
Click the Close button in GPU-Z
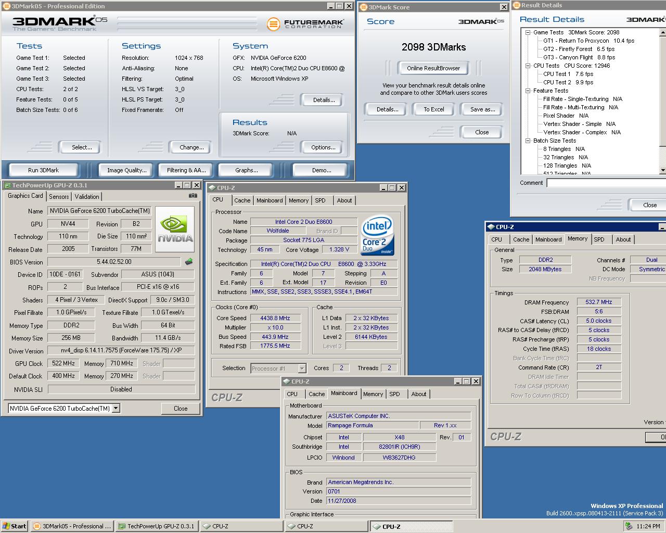[x=181, y=409]
